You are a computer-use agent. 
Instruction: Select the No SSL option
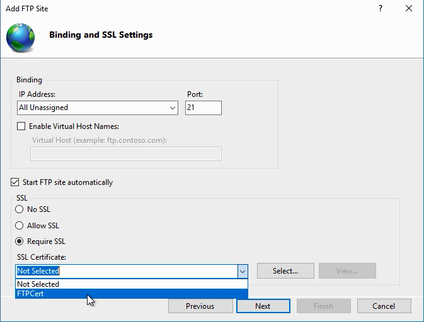pyautogui.click(x=20, y=209)
